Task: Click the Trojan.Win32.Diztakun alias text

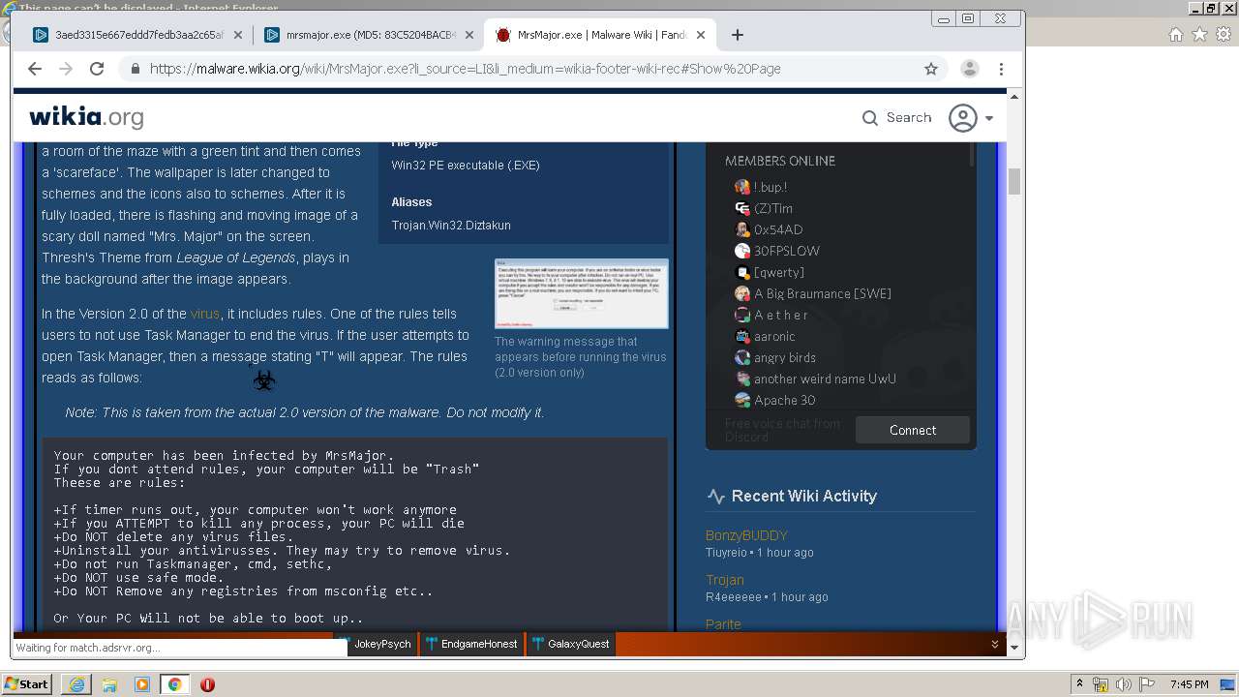Action: (x=451, y=226)
